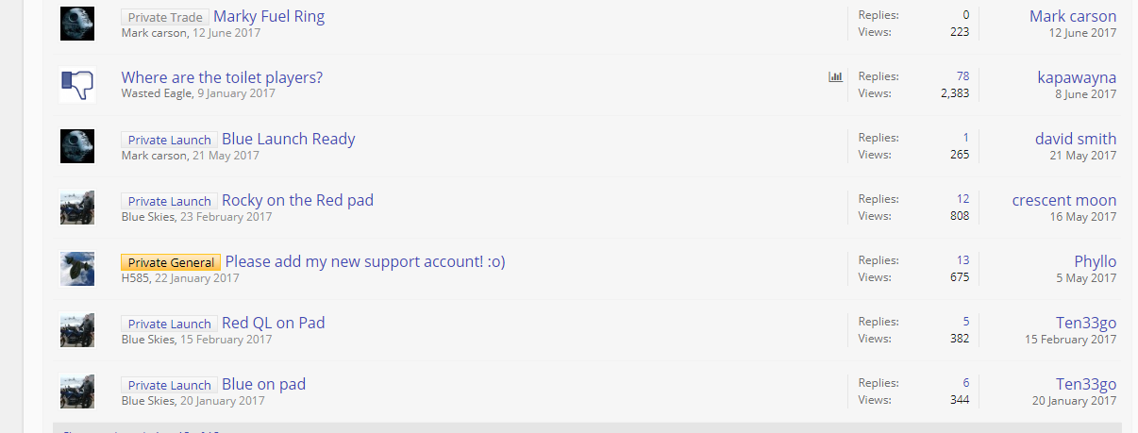This screenshot has width=1138, height=433.
Task: Click Private Launch tag on Red QL on Pad
Action: coord(170,324)
